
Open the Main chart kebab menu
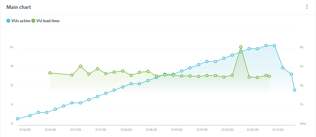(307, 7)
